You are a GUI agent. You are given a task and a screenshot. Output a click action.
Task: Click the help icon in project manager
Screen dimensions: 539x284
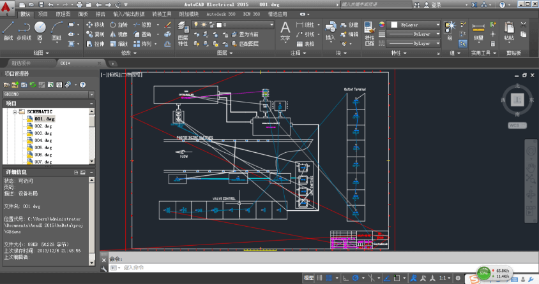coord(82,85)
